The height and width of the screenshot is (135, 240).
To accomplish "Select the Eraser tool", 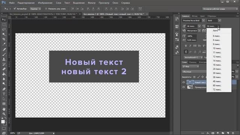I will click(4, 69).
